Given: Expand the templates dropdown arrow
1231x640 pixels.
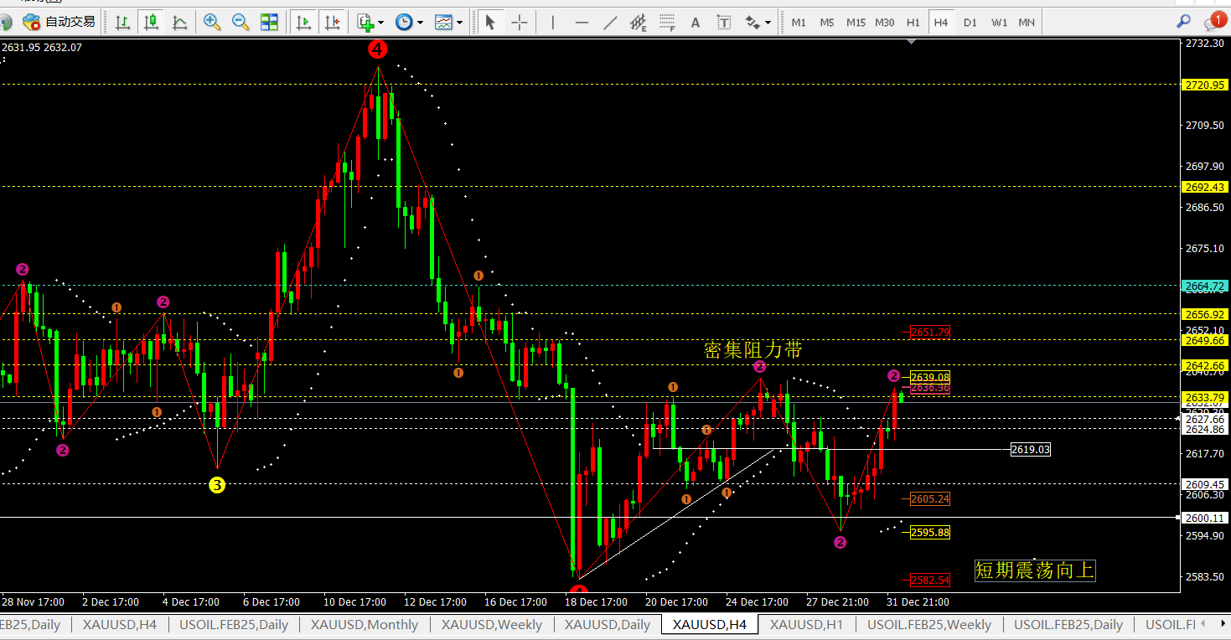Looking at the screenshot, I should [460, 23].
